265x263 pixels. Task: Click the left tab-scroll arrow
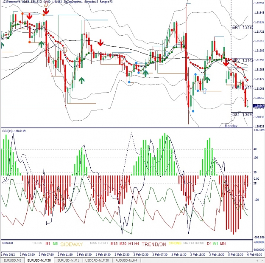[x=257, y=260]
